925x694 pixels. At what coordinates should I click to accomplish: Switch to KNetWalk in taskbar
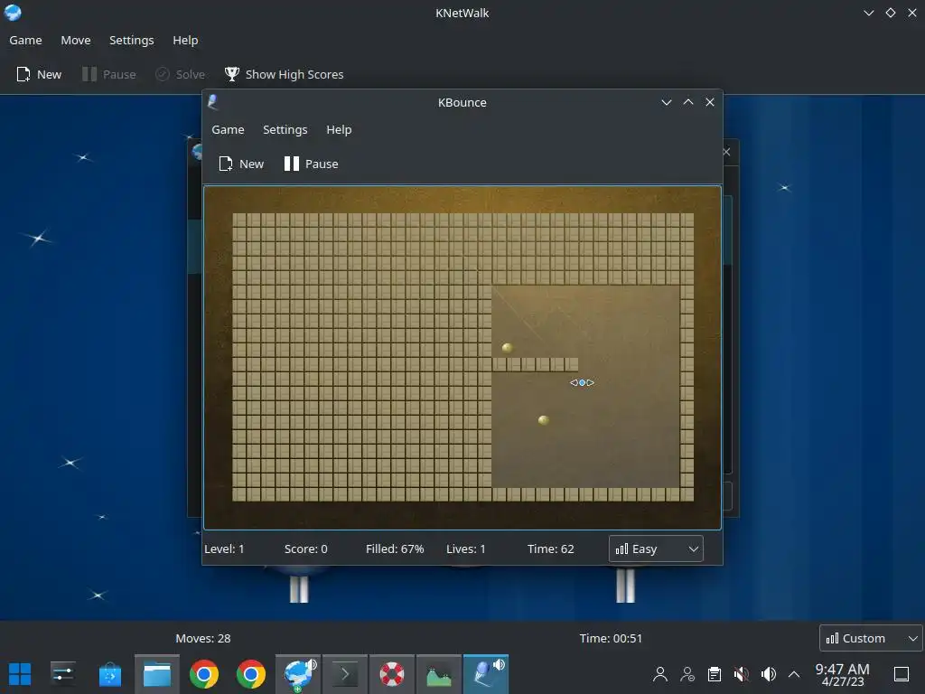pos(298,674)
